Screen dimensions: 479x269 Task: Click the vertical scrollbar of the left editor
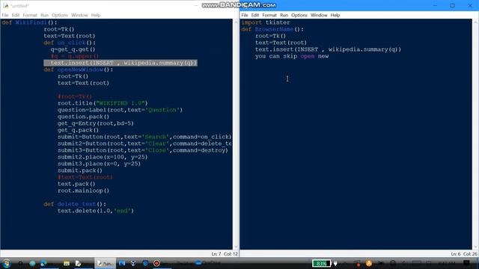pyautogui.click(x=236, y=134)
